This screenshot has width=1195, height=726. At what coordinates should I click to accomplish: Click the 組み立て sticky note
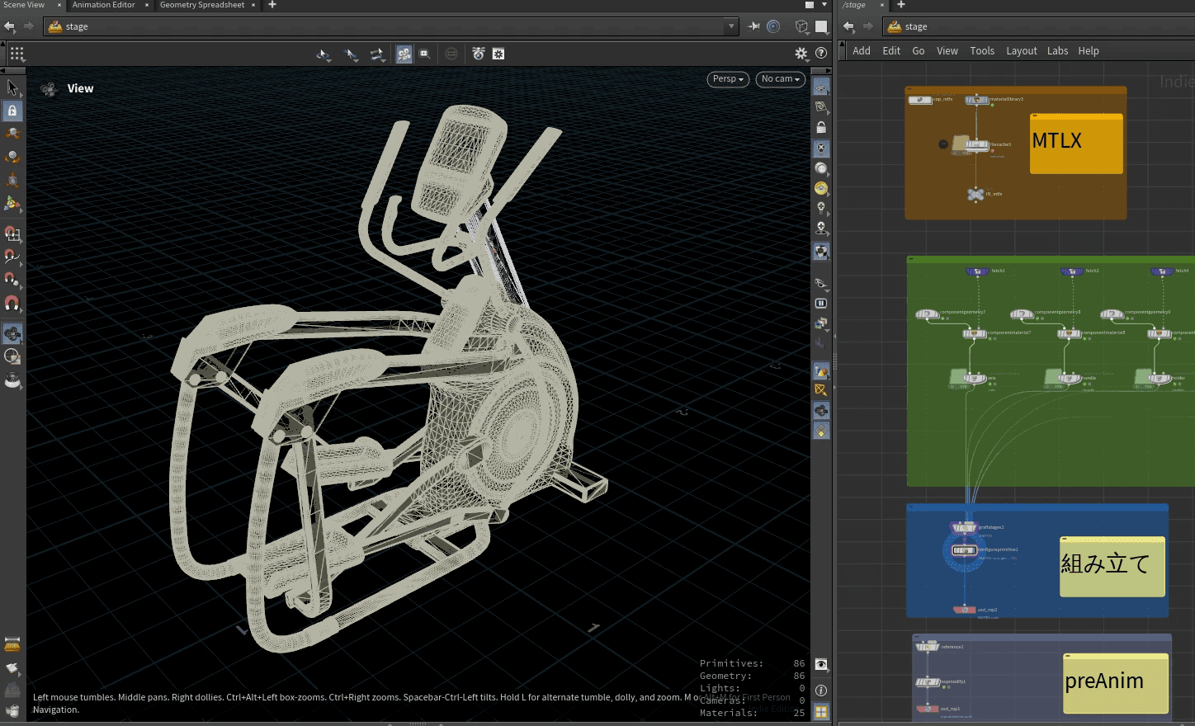1112,567
